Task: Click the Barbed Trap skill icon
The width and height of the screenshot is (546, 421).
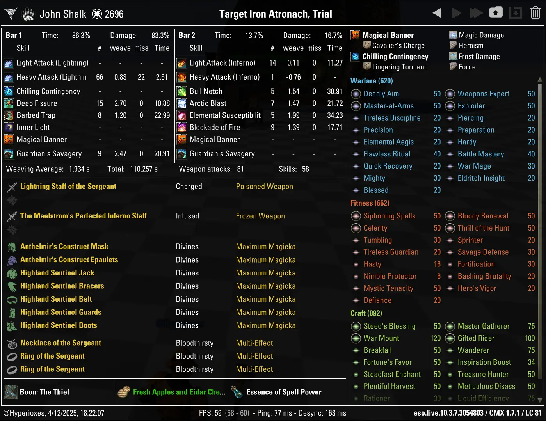Action: (9, 115)
